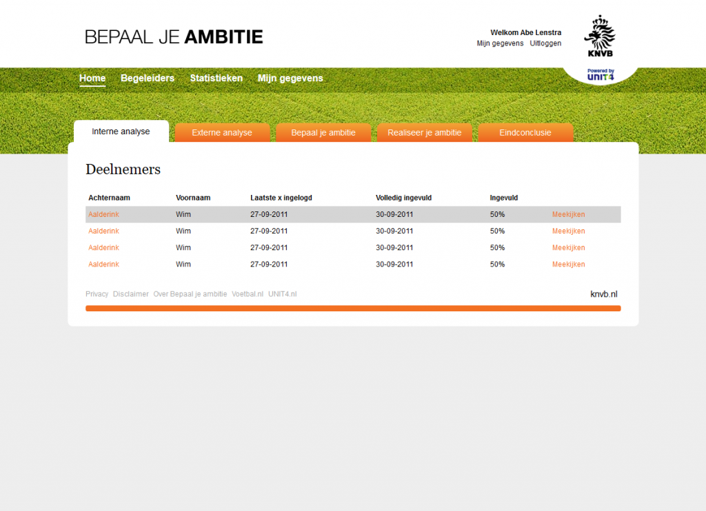This screenshot has width=706, height=511.
Task: Click the KNVB lion logo
Action: [599, 36]
